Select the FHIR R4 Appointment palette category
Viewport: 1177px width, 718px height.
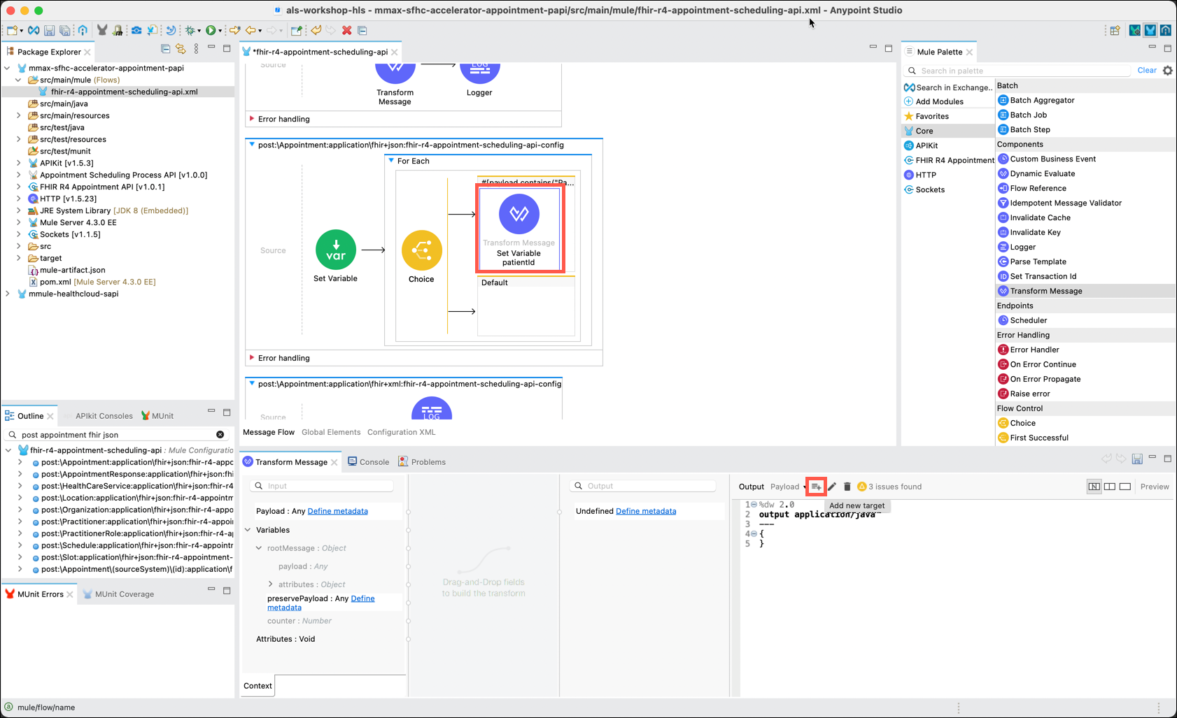(x=949, y=160)
